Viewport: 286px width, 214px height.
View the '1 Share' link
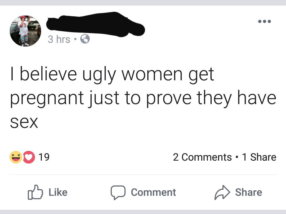pyautogui.click(x=259, y=157)
